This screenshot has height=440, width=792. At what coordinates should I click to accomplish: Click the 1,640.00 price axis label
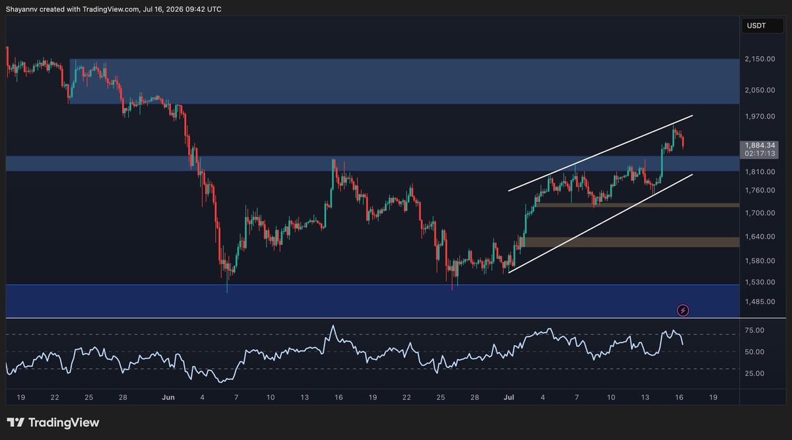[760, 237]
